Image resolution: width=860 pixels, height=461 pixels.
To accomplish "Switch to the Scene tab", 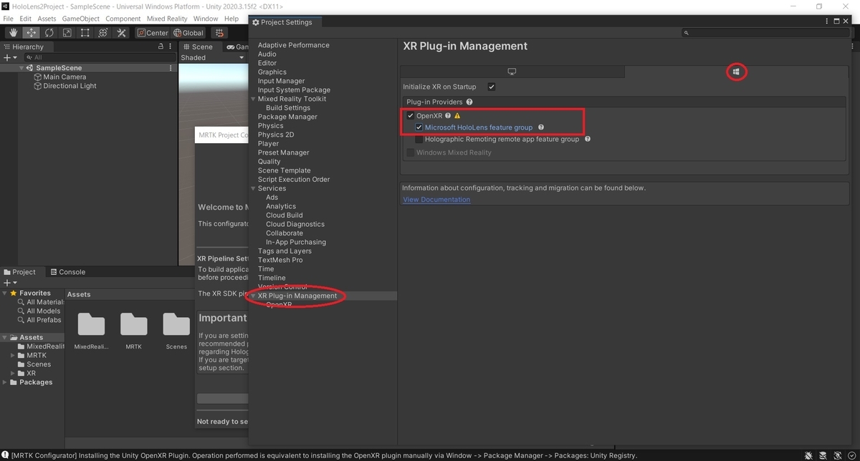I will [197, 47].
